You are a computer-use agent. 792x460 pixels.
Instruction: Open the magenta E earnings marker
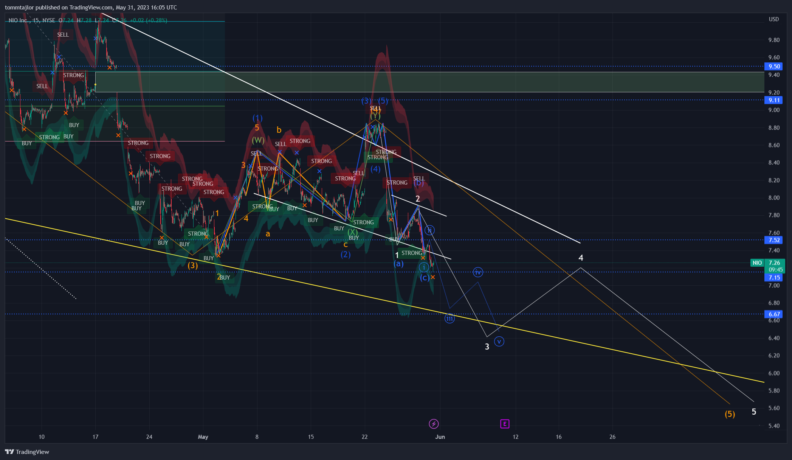(x=505, y=424)
